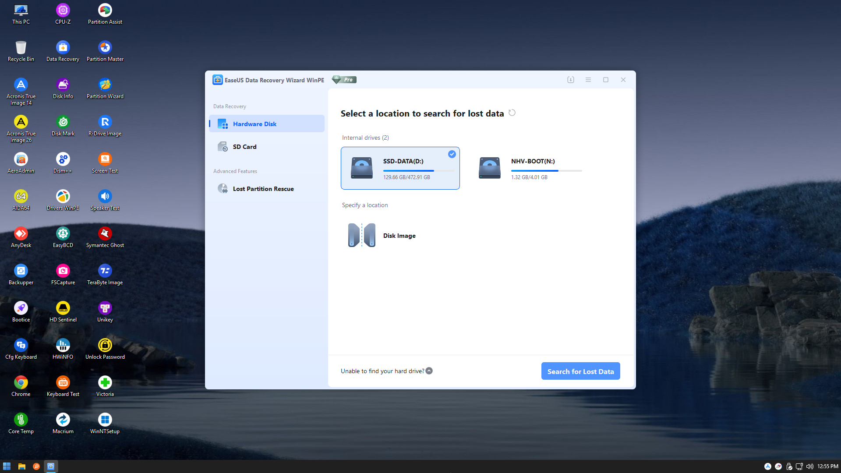The width and height of the screenshot is (841, 473).
Task: Open Disk Info desktop icon
Action: pos(63,89)
